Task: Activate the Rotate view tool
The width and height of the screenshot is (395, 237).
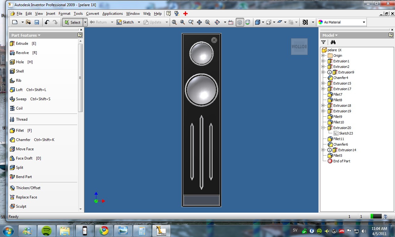Action: pyautogui.click(x=217, y=22)
